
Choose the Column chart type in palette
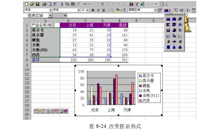click(x=168, y=30)
